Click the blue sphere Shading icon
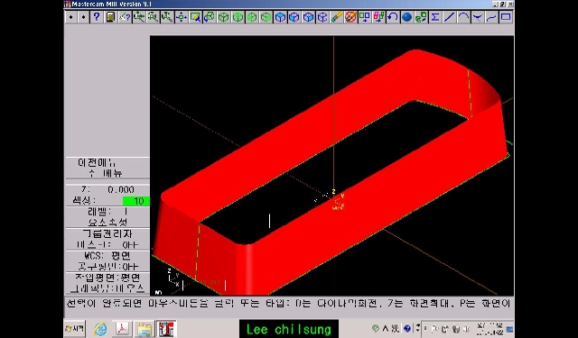 [x=406, y=17]
